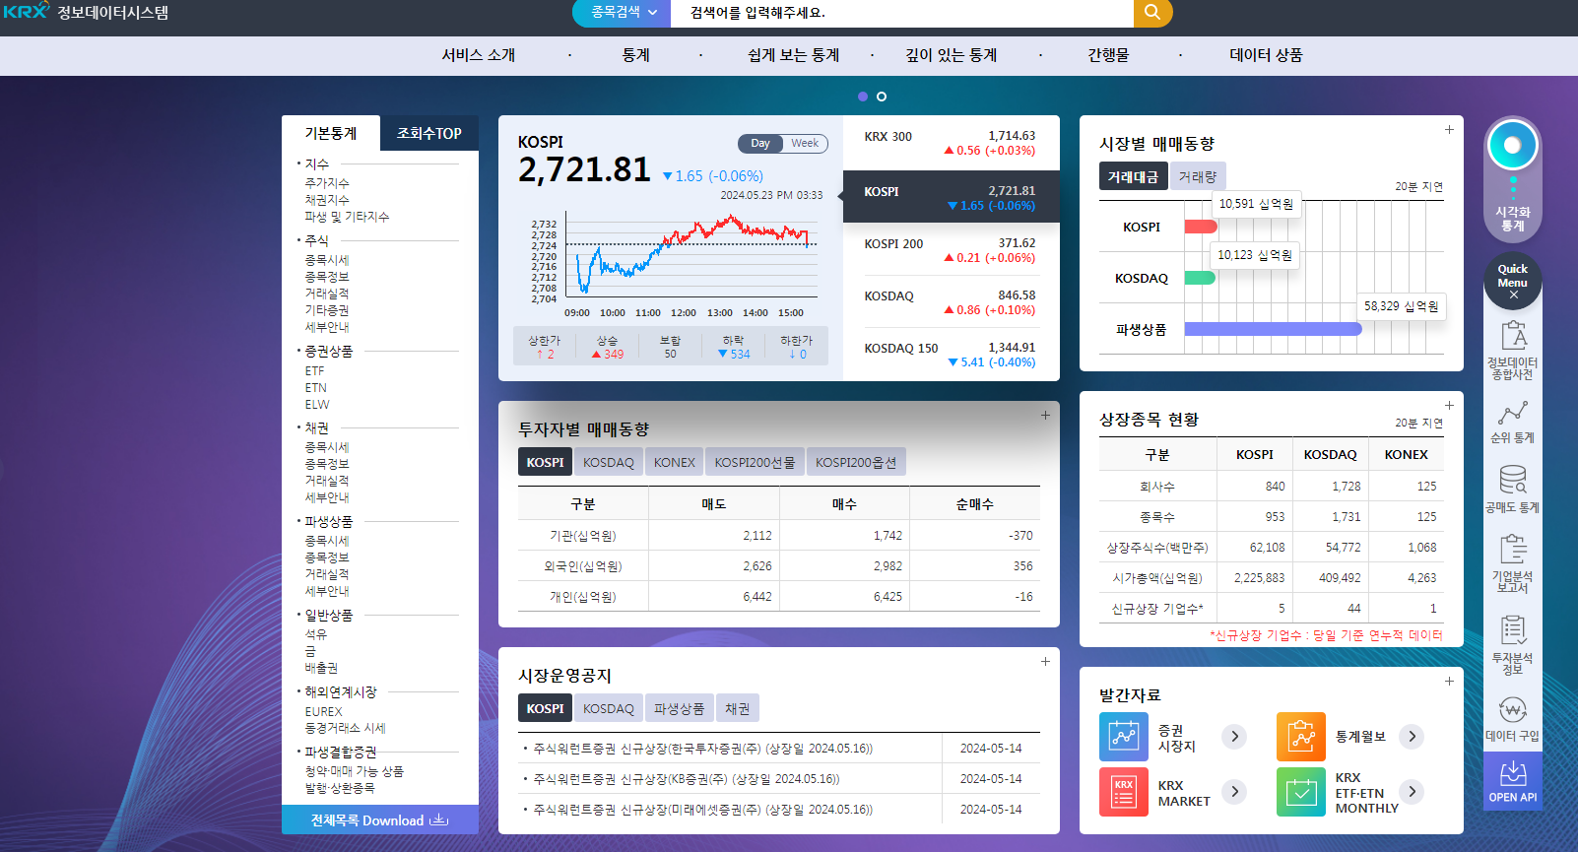Open the 간행물 menu
The width and height of the screenshot is (1578, 852).
1109,55
